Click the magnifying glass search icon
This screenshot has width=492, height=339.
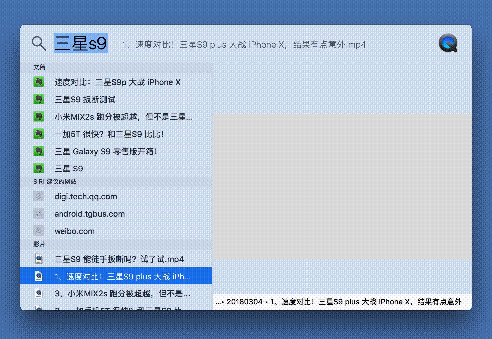point(38,43)
